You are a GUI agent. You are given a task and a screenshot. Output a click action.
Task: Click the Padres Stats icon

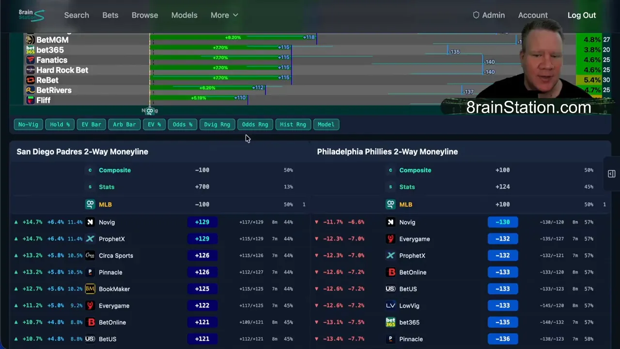[x=90, y=187]
